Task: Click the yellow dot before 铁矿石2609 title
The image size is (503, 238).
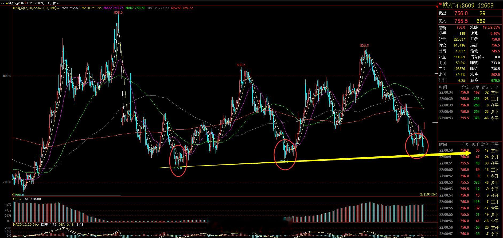Action: coord(7,3)
